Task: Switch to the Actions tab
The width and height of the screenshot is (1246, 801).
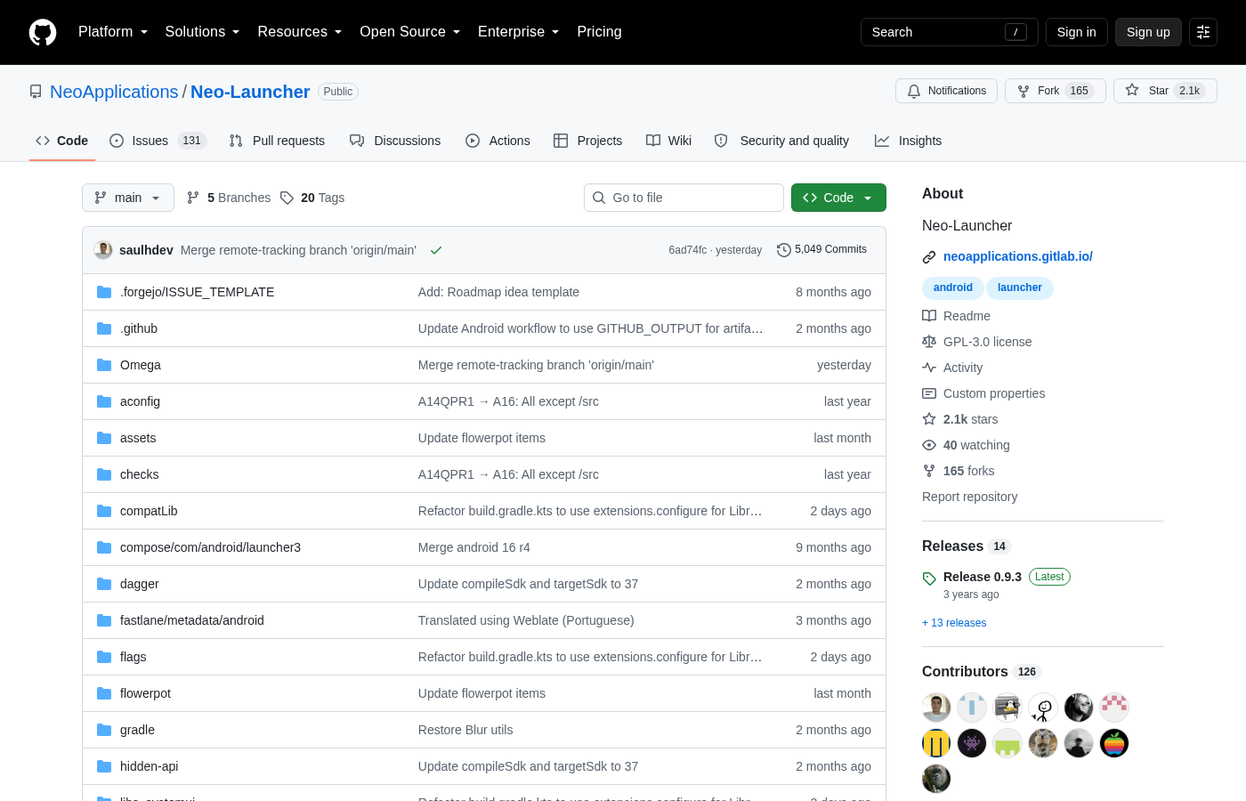Action: point(498,141)
